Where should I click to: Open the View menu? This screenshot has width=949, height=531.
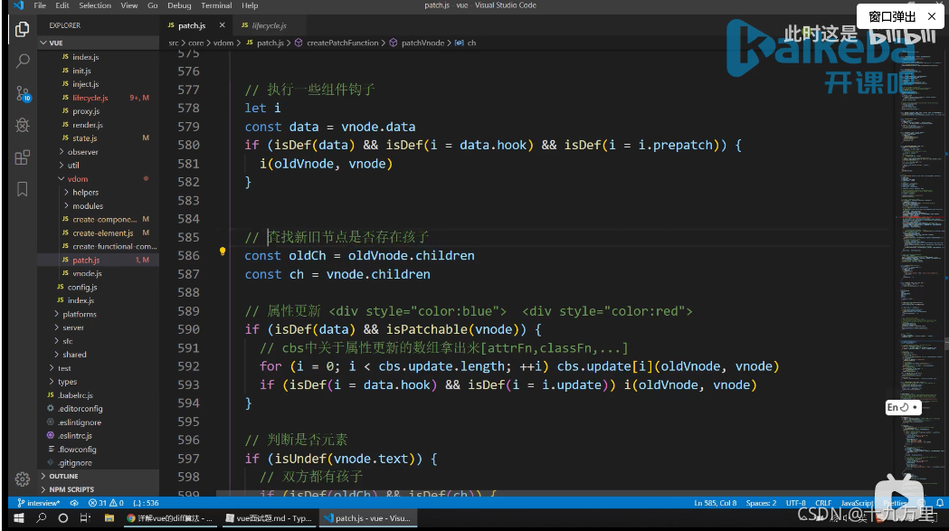[x=128, y=5]
